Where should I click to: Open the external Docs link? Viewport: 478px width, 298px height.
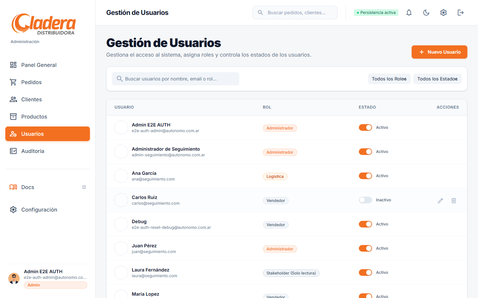28,187
